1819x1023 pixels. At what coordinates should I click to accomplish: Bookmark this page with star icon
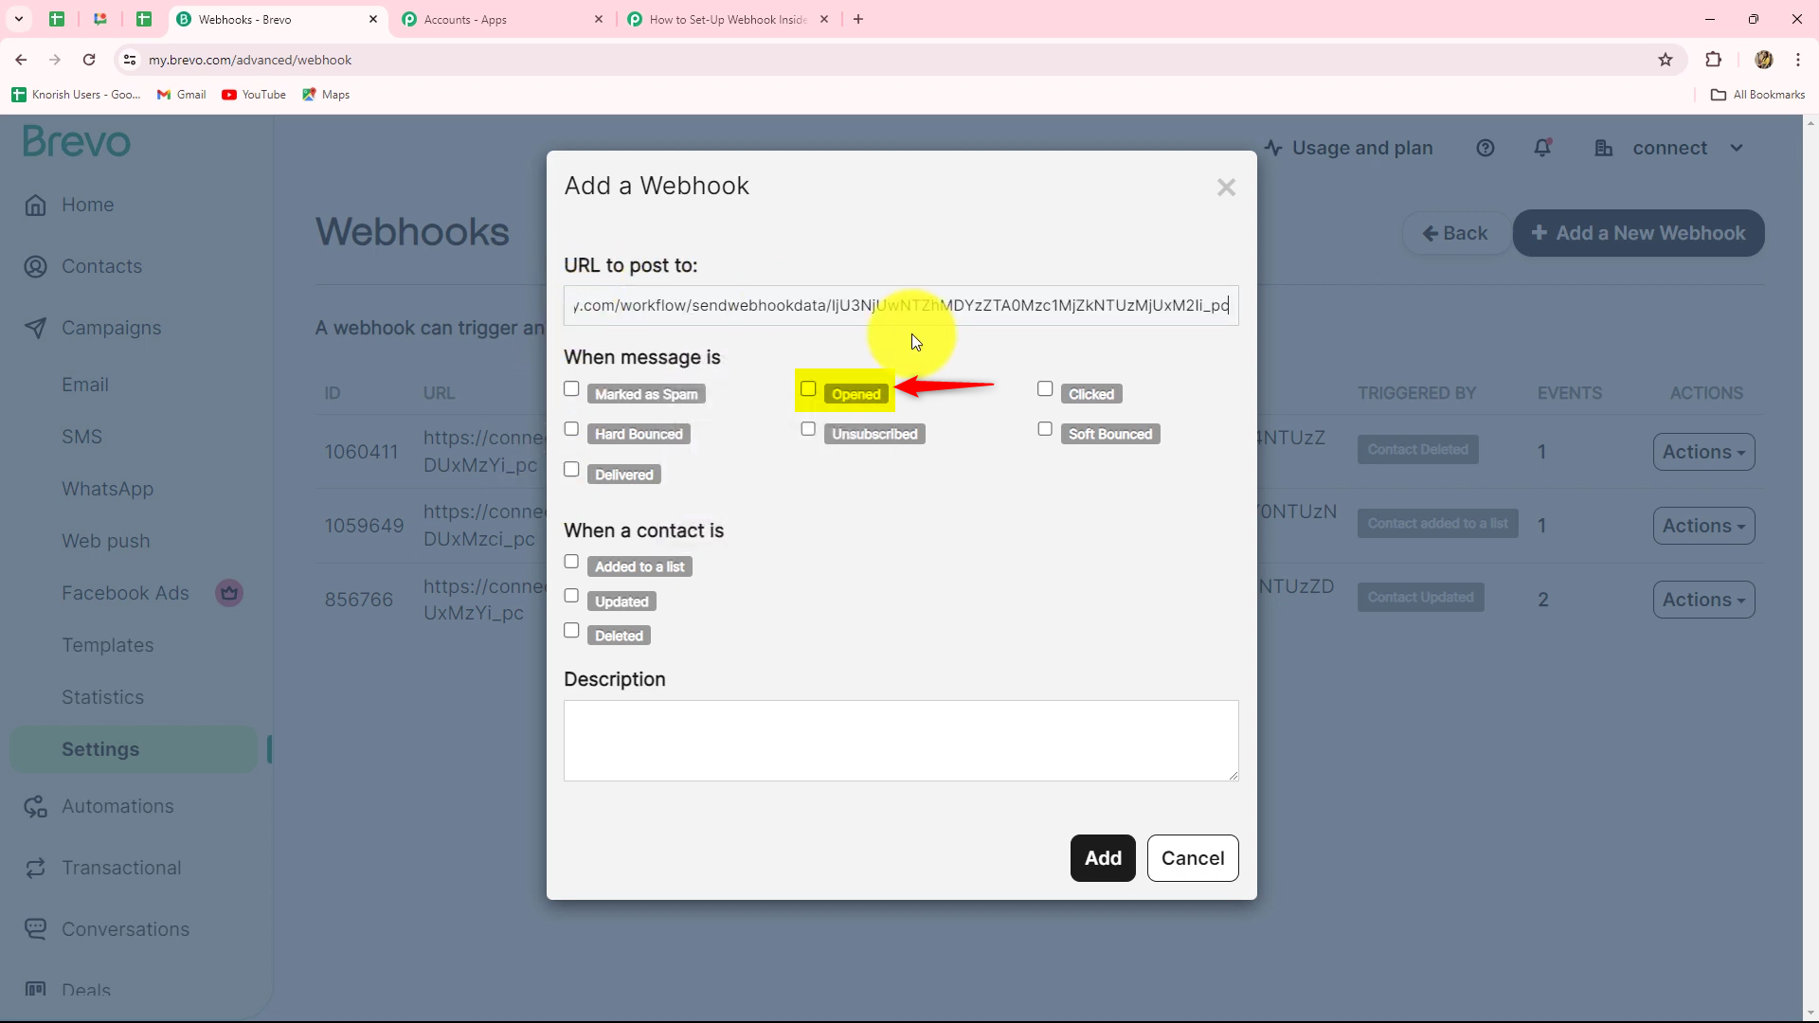click(1666, 60)
